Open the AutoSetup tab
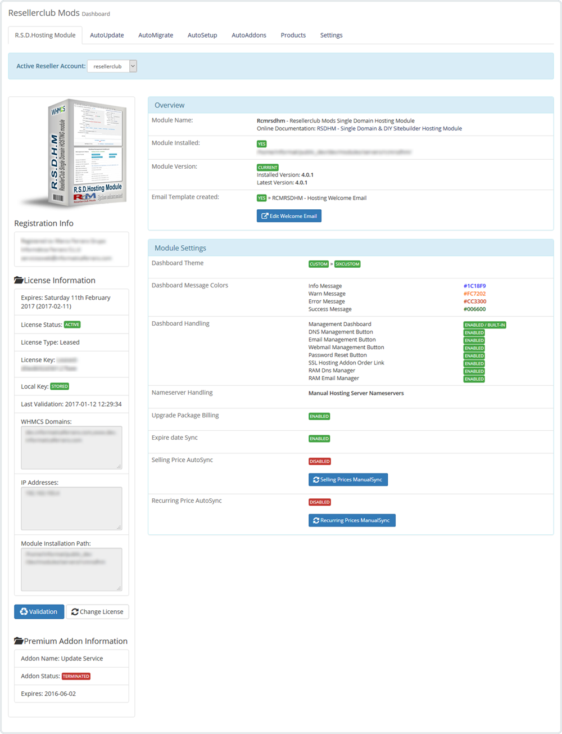 [202, 35]
